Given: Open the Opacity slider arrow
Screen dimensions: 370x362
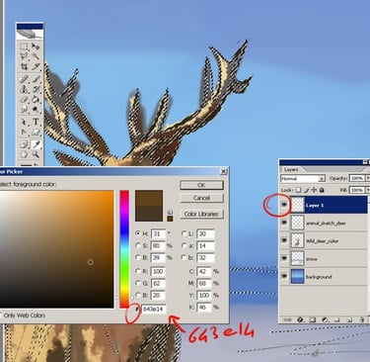Looking at the screenshot, I should click(368, 178).
